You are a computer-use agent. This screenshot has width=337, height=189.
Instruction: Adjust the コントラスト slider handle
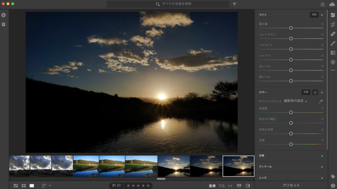(291, 39)
